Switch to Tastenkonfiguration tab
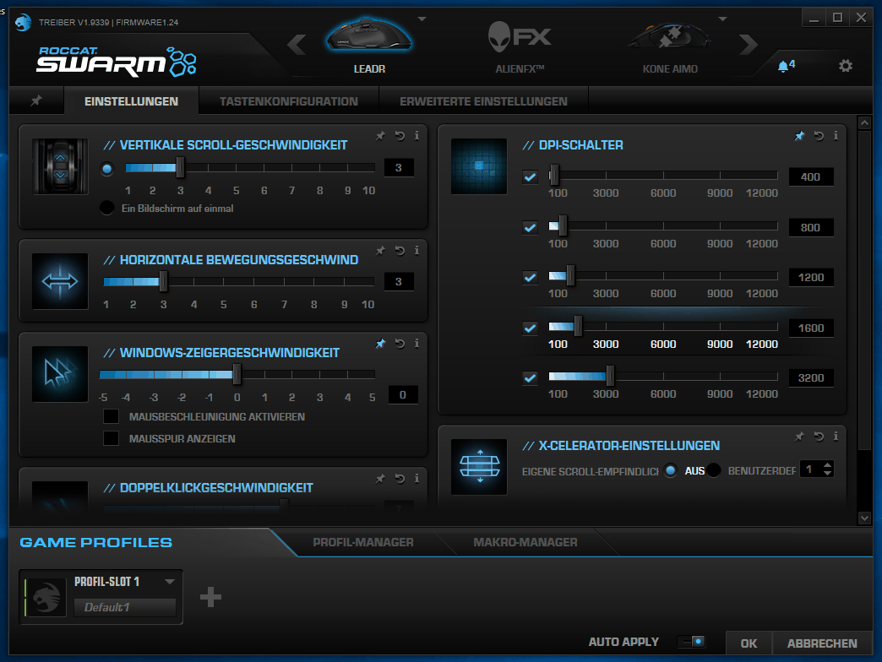 289,101
